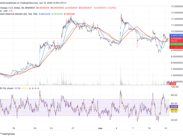Click the red 9.9392837 last price tag
Screen dimensions: 183x137
pos(176,38)
